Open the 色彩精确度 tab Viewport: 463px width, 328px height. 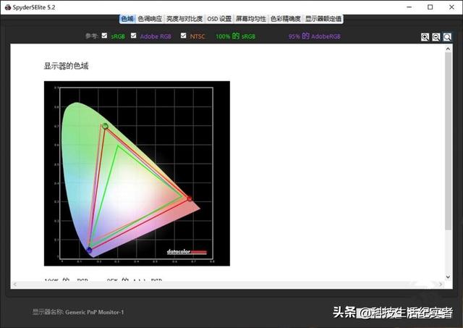(286, 19)
